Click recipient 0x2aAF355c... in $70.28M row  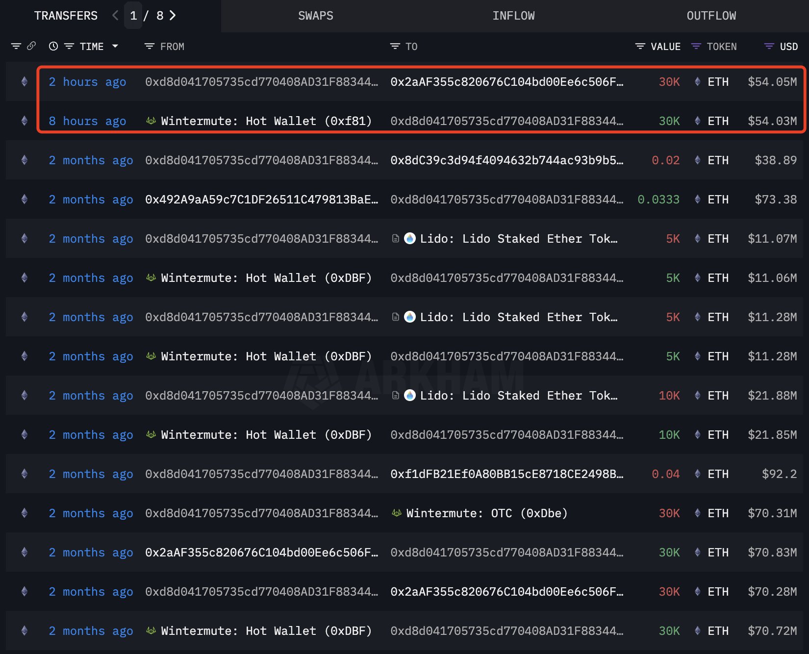click(x=507, y=592)
